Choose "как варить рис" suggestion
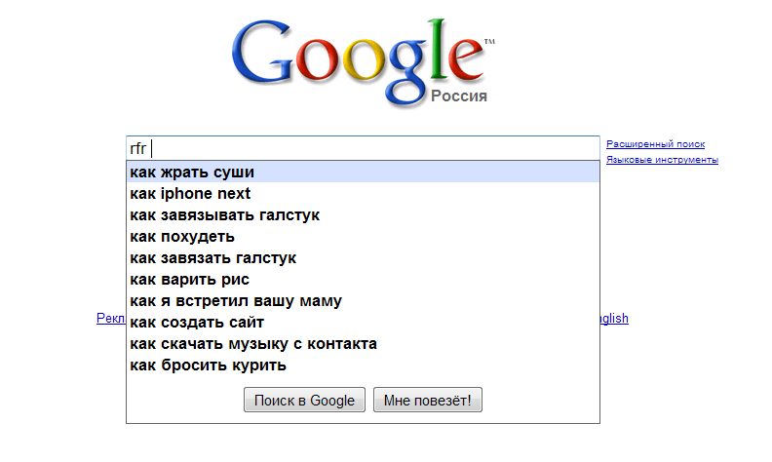The height and width of the screenshot is (462, 772). (363, 280)
